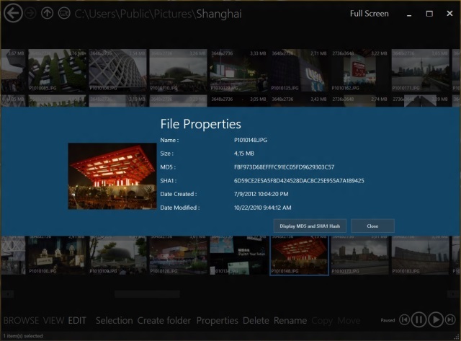Image resolution: width=461 pixels, height=341 pixels.
Task: Open the computer drives icon
Action: (x=64, y=13)
